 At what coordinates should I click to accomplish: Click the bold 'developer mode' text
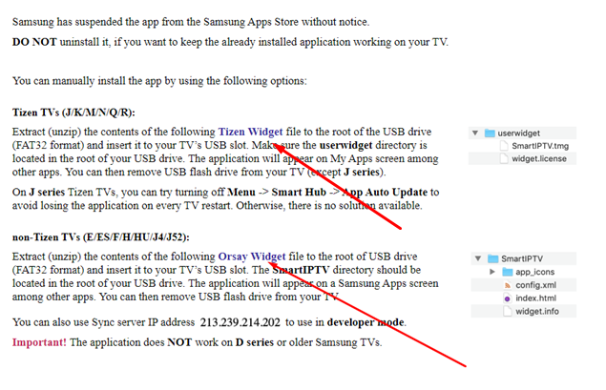(x=366, y=322)
